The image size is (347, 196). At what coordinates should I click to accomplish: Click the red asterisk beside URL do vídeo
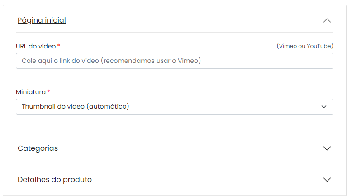click(x=59, y=45)
